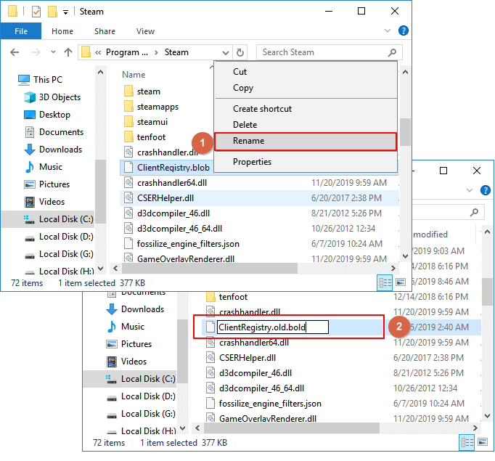Open the Downloads folder in sidebar
Image resolution: width=495 pixels, height=461 pixels.
pos(60,150)
